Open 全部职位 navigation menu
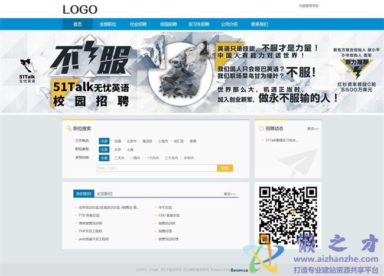 (x=108, y=24)
